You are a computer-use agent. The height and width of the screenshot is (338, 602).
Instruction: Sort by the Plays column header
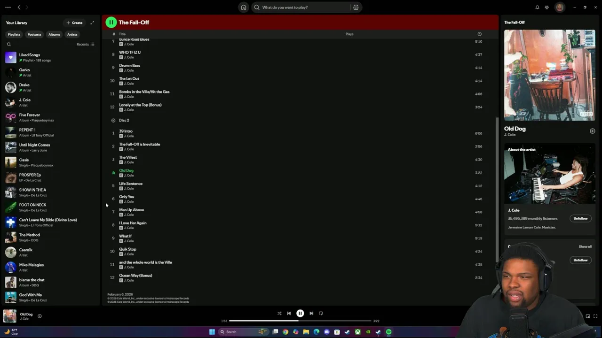(x=349, y=34)
